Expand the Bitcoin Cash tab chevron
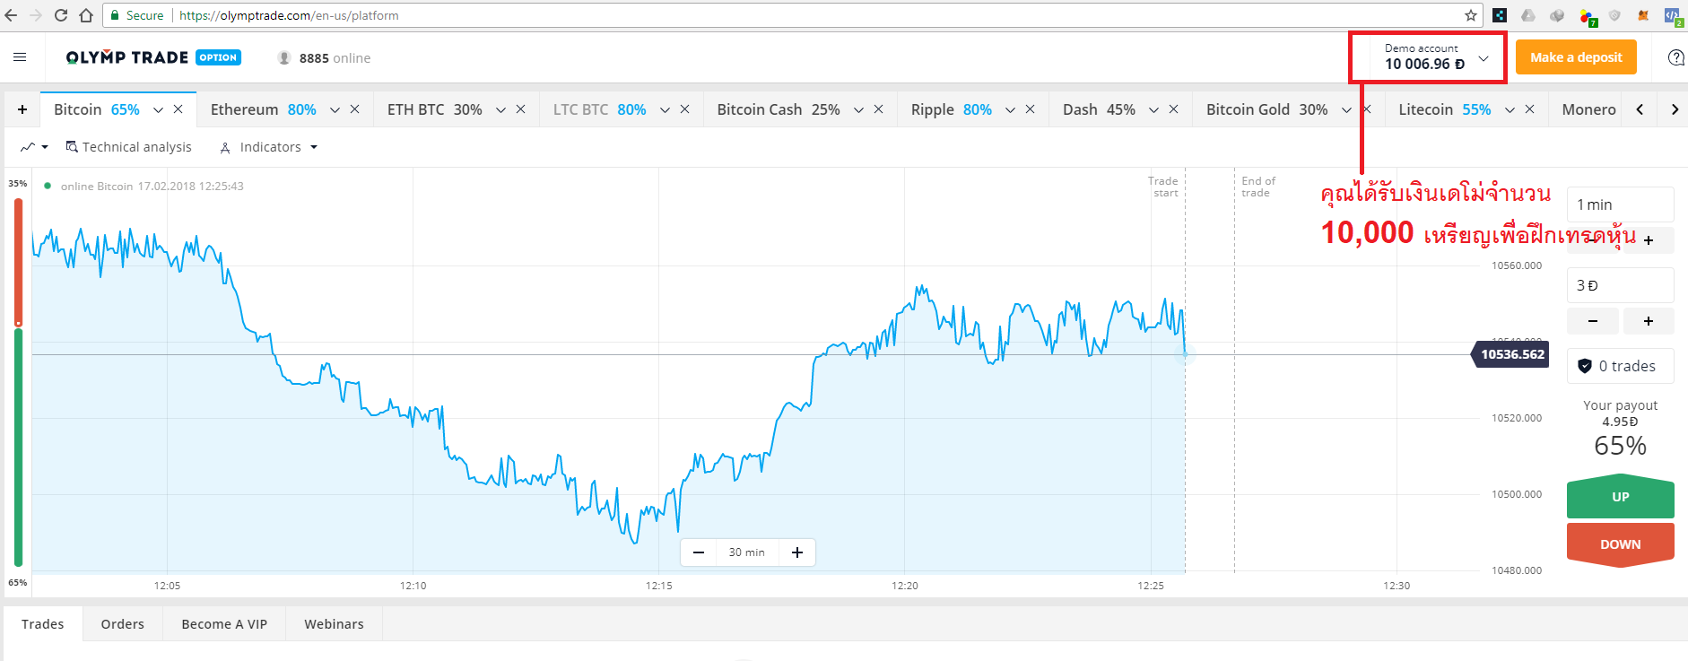1688x661 pixels. [858, 110]
